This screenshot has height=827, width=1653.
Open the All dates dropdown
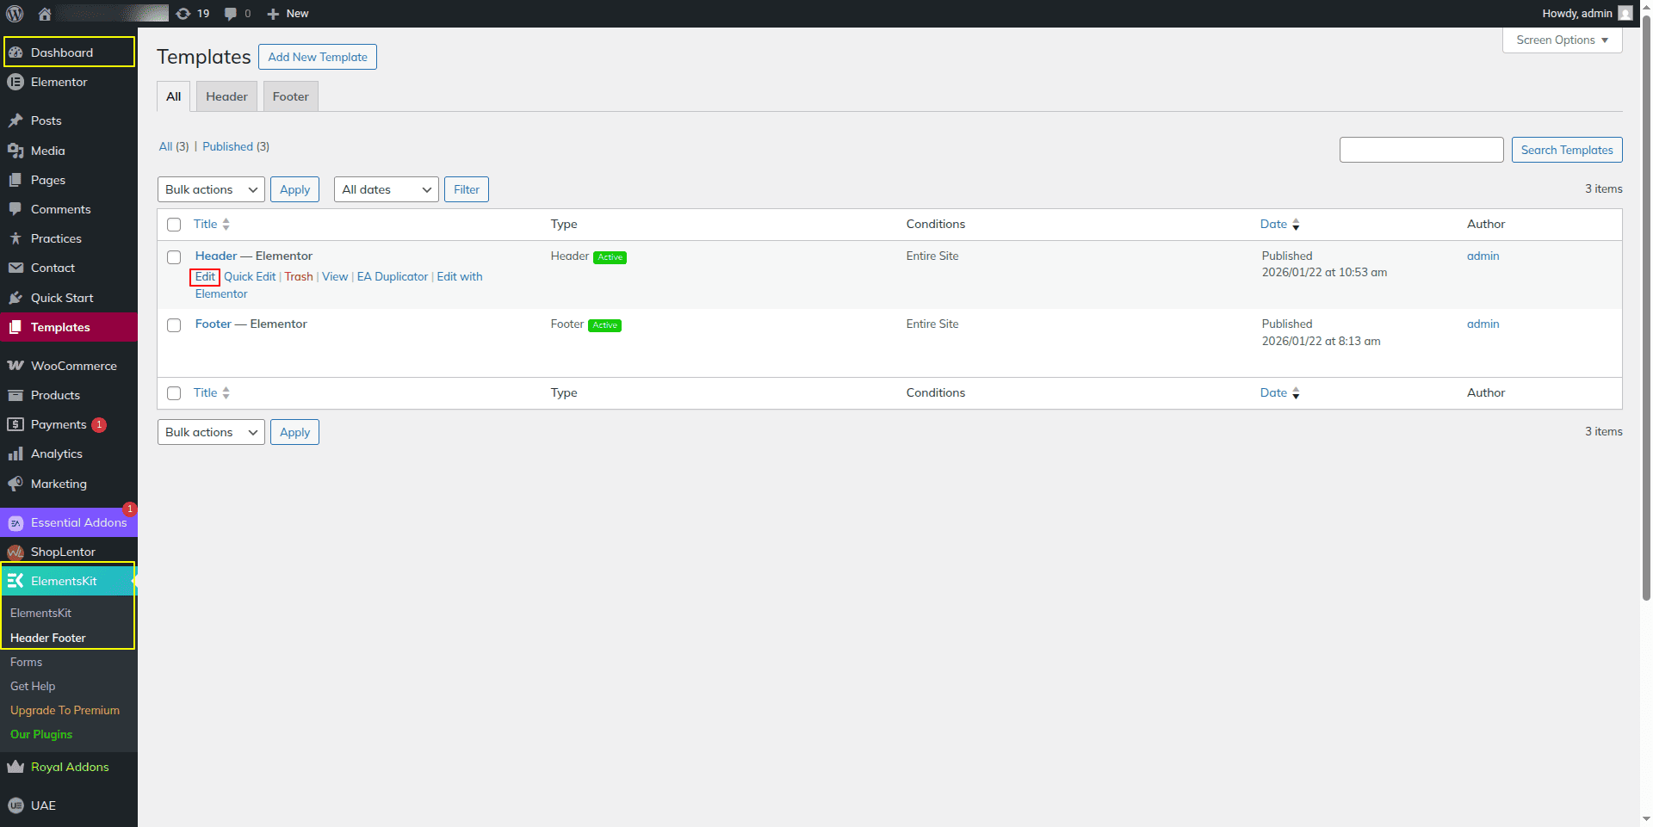pyautogui.click(x=387, y=189)
